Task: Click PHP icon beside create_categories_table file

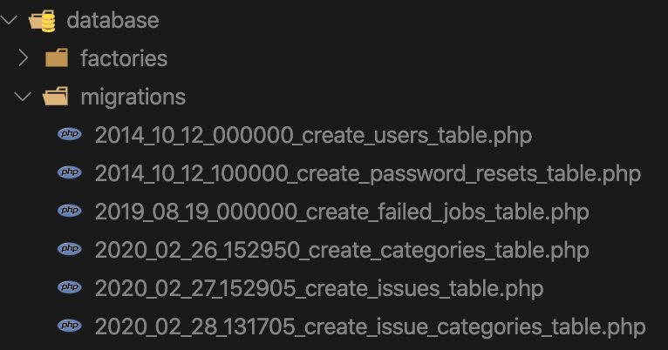Action: (x=70, y=249)
